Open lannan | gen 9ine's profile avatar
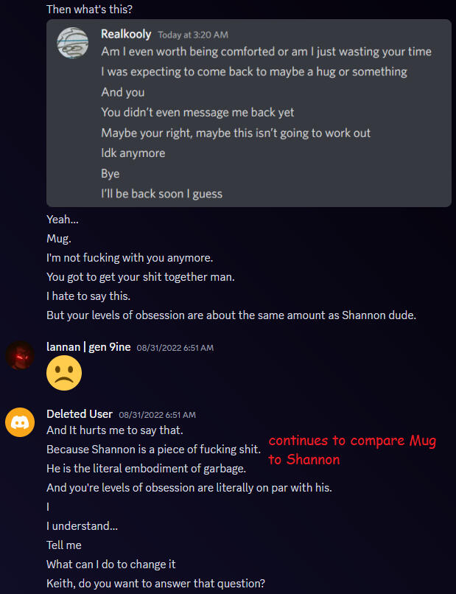This screenshot has height=594, width=456. [x=20, y=355]
